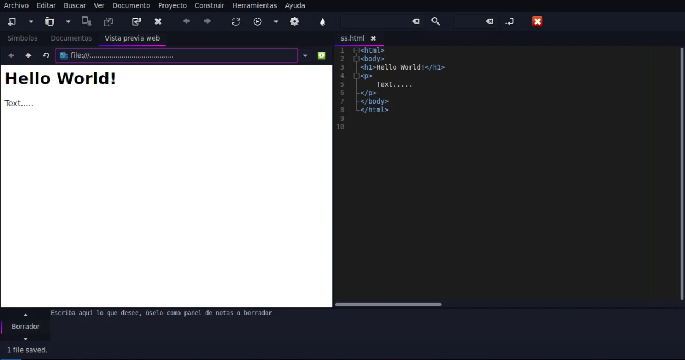
Task: Click the editor vertical scrollbar
Action: [682, 173]
